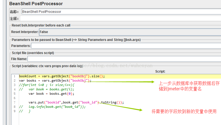Screen dimensions: 221x125
Task: Open the Reset Interpreter False combo box
Action: tap(130, 32)
